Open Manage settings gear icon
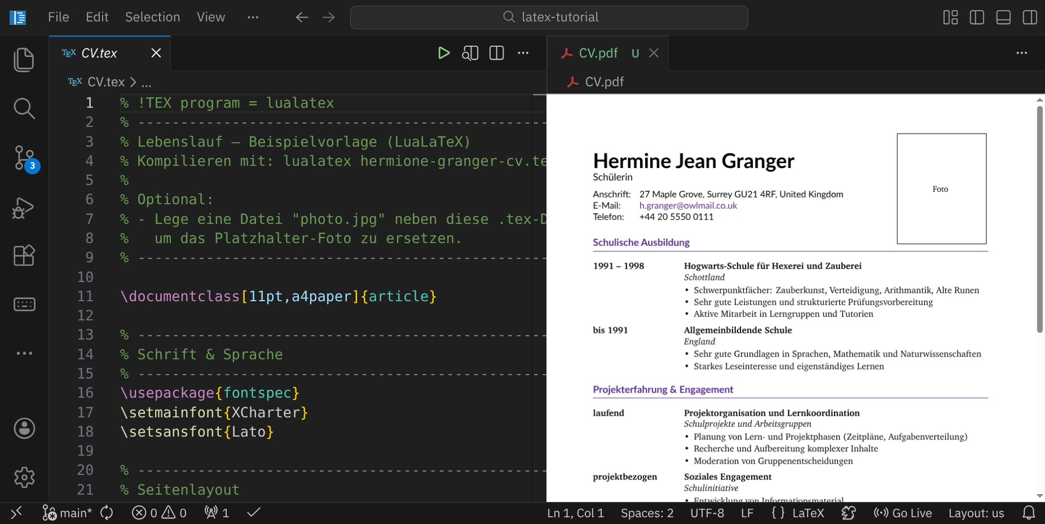Image resolution: width=1045 pixels, height=524 pixels. click(x=24, y=477)
